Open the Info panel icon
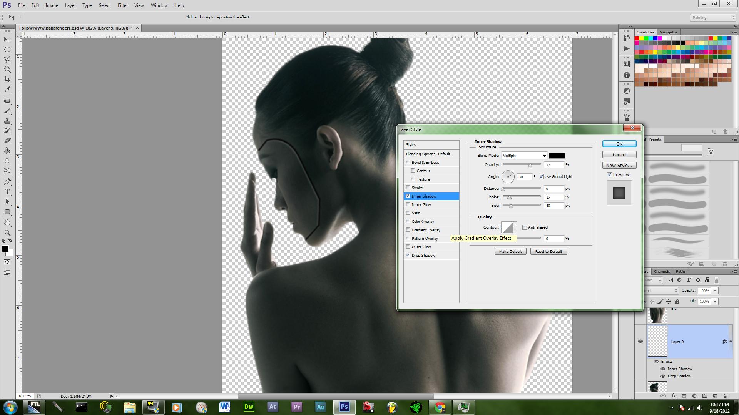Viewport: 739px width, 415px height. click(627, 75)
